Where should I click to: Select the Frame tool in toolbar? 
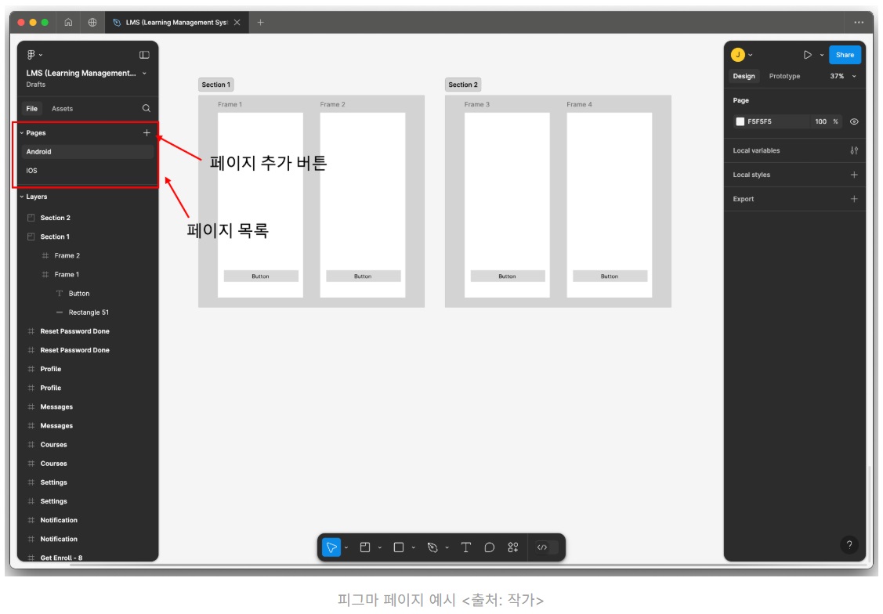tap(365, 547)
